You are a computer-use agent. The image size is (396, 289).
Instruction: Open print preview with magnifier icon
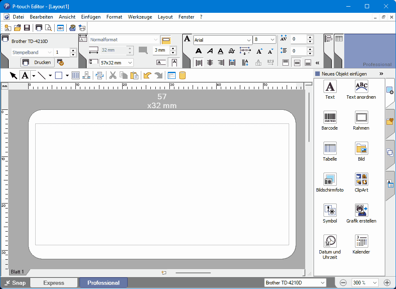point(48,28)
